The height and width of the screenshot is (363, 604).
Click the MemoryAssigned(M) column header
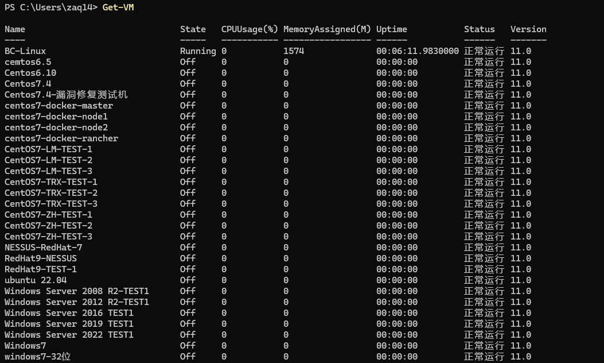[x=327, y=29]
